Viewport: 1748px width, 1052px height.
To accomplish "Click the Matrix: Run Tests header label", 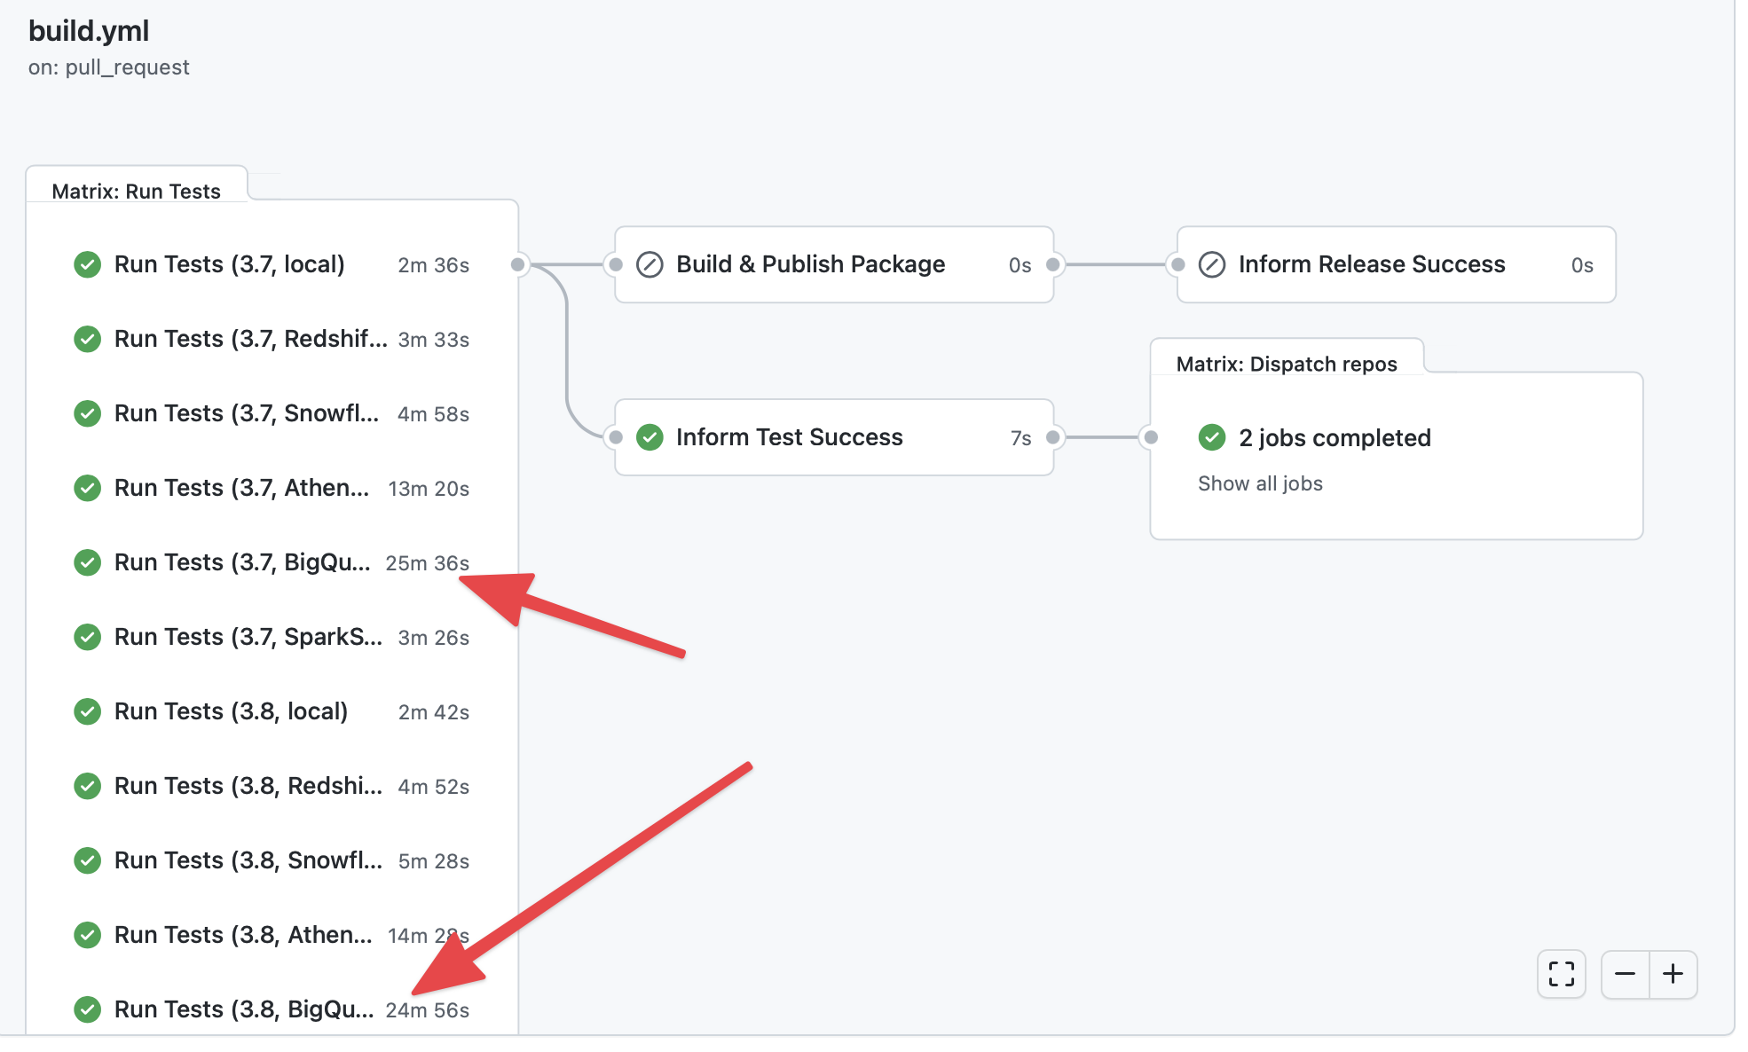I will 137,191.
